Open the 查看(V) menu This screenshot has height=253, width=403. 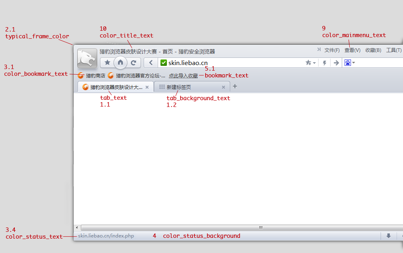(x=352, y=50)
